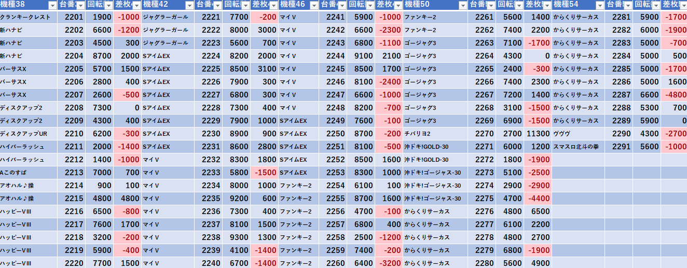Select unit number cell 2204

point(71,56)
